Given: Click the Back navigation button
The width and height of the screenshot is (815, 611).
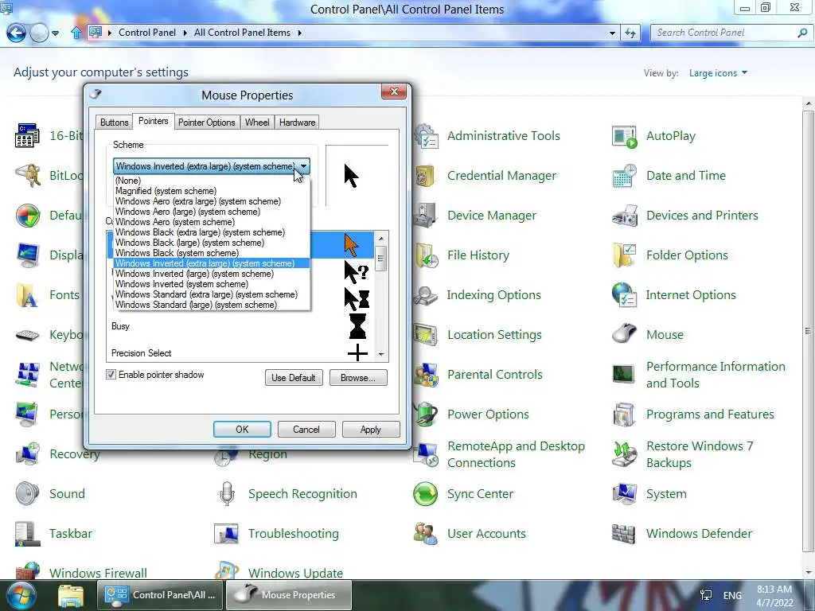Looking at the screenshot, I should pyautogui.click(x=16, y=33).
